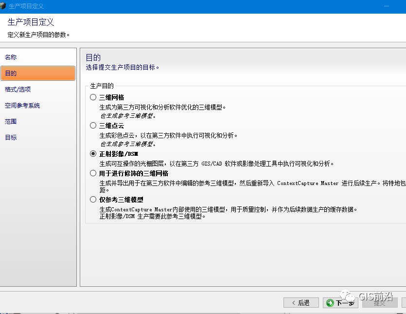
Task: Open the 名称 step in sidebar
Action: [11, 57]
